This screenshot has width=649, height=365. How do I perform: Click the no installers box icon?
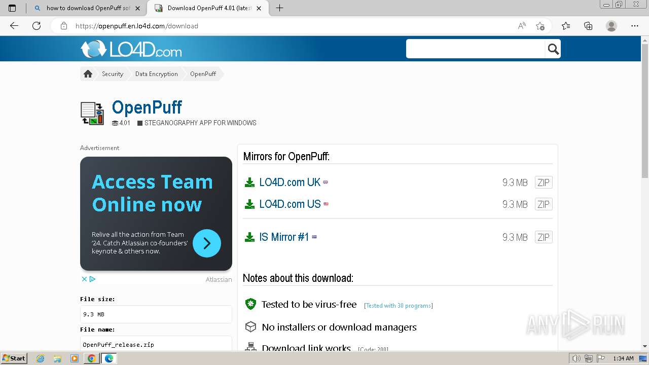click(250, 327)
